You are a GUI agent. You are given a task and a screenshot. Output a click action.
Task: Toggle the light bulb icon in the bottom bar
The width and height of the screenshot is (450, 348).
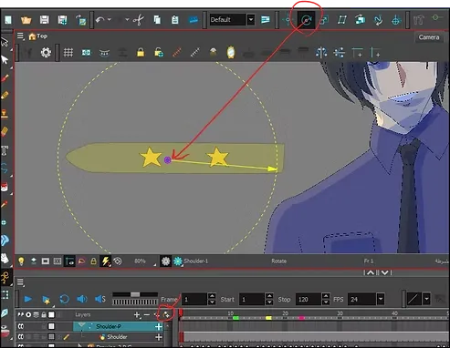tap(21, 261)
